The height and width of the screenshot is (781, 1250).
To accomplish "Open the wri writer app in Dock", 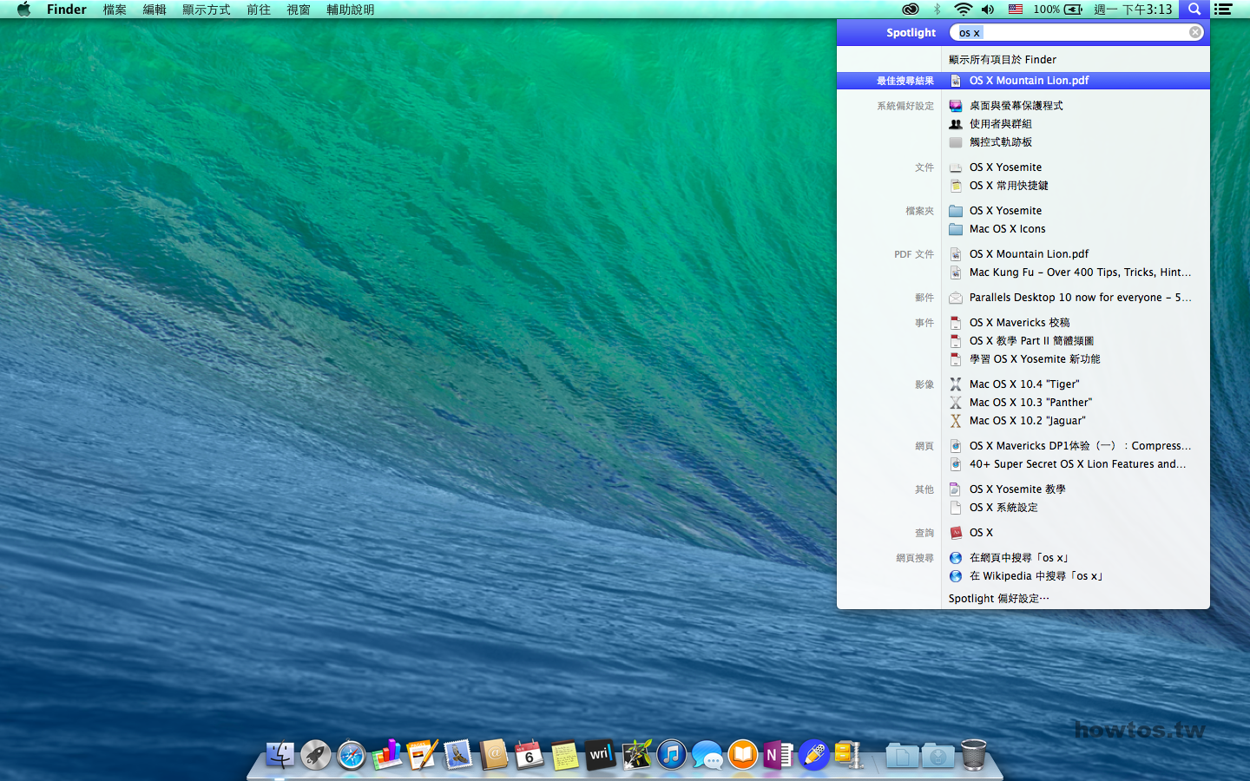I will point(601,755).
